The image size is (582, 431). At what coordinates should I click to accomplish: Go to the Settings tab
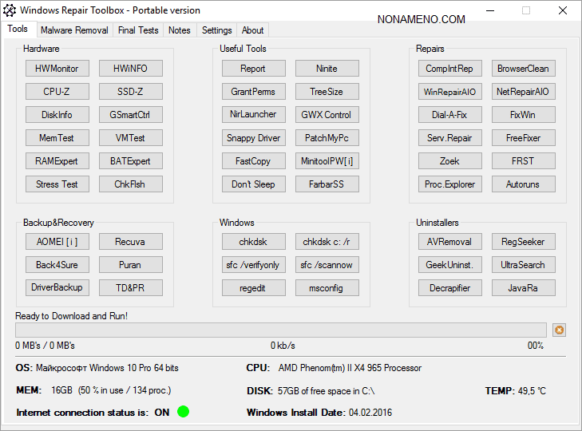point(216,30)
